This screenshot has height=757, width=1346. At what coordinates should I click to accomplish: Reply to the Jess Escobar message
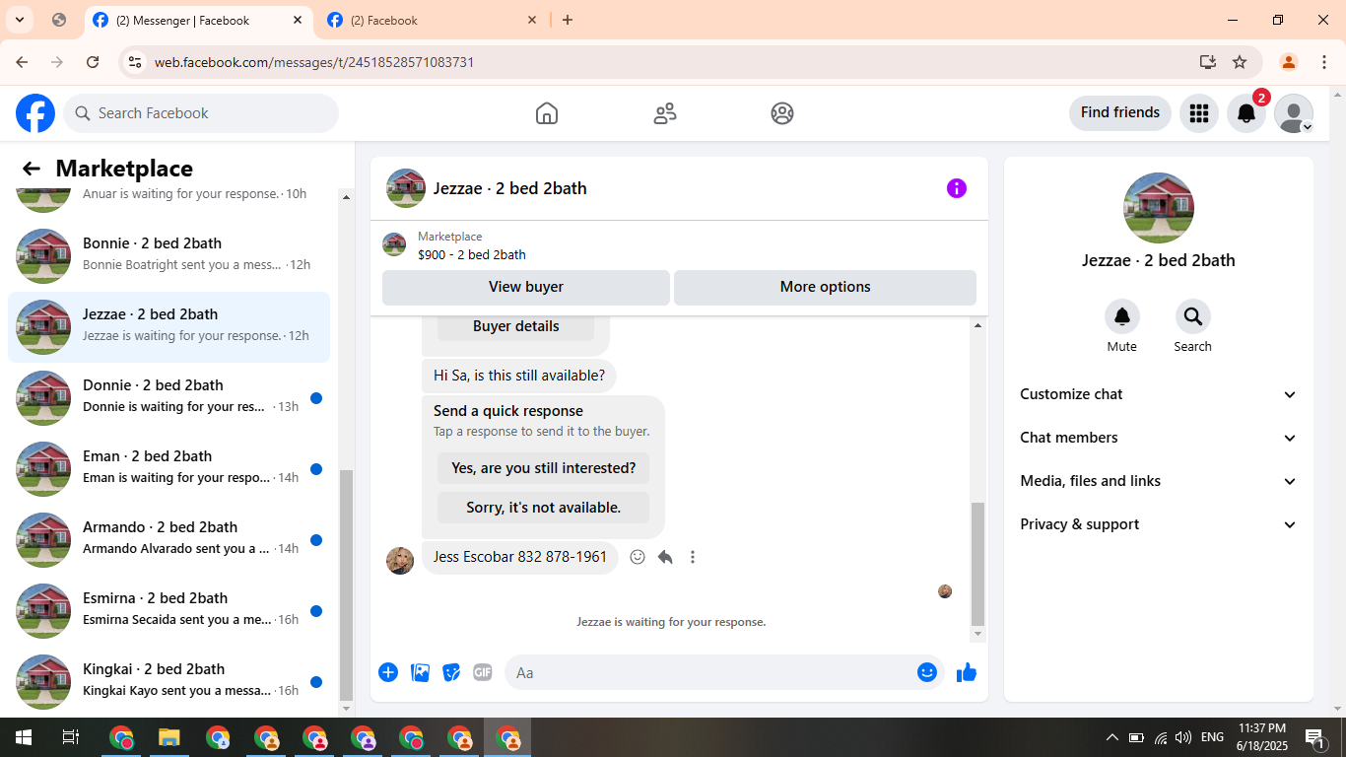pos(665,557)
